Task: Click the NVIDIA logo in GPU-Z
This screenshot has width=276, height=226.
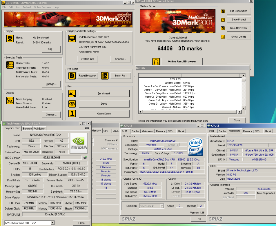Action: click(79, 143)
